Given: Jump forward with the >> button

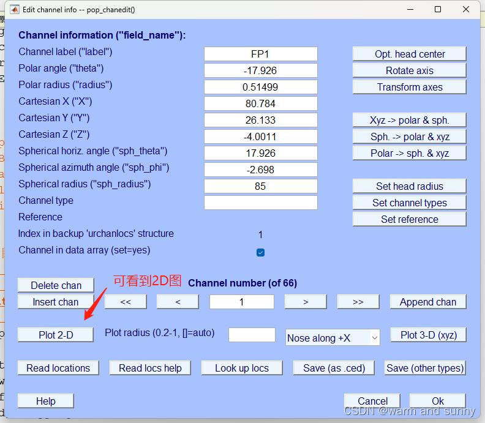Looking at the screenshot, I should (358, 302).
